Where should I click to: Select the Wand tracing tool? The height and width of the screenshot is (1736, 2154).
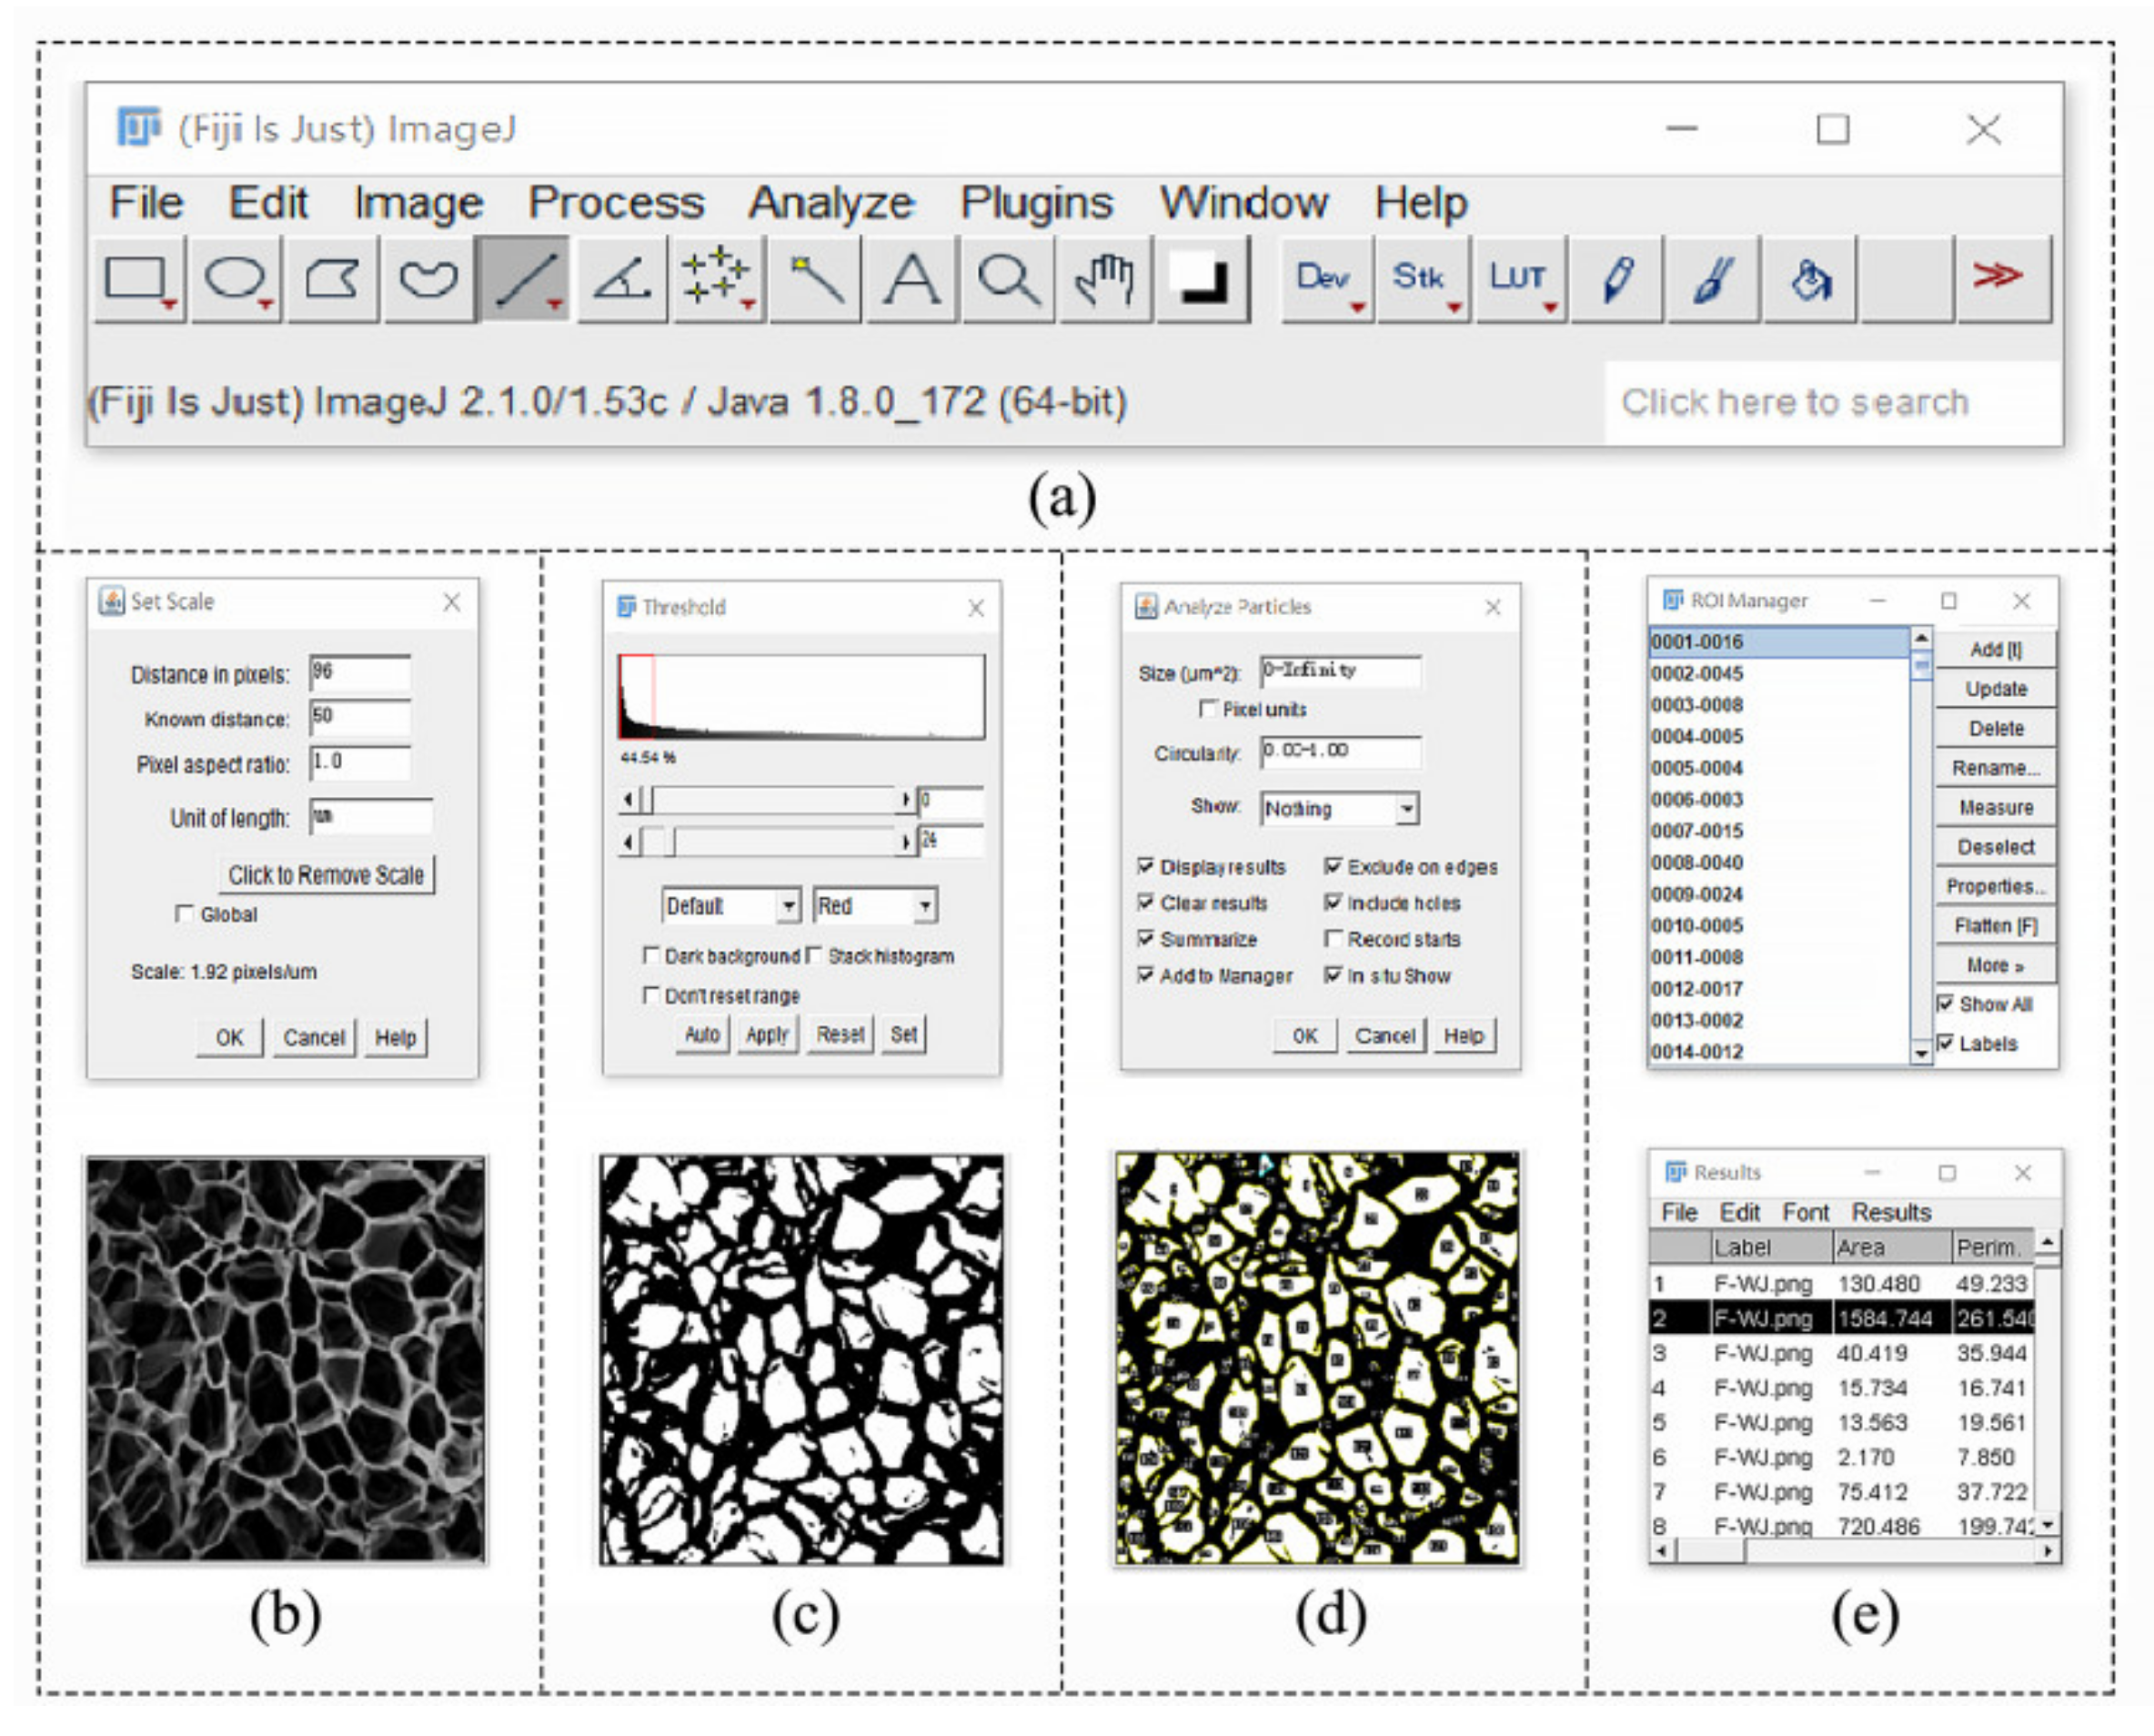pyautogui.click(x=815, y=279)
